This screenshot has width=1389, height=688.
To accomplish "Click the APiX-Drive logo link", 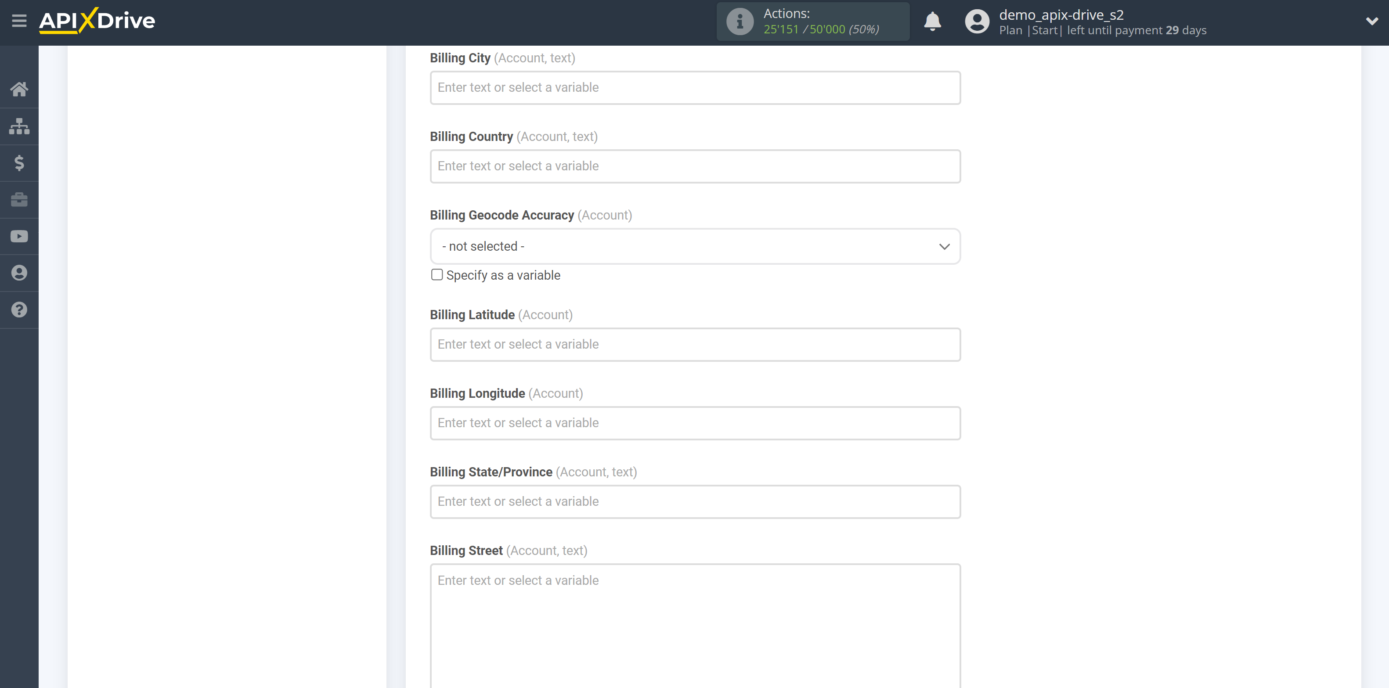I will coord(97,21).
